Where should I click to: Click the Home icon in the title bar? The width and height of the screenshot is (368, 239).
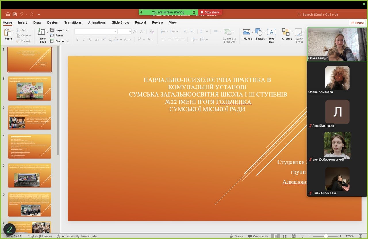point(8,14)
